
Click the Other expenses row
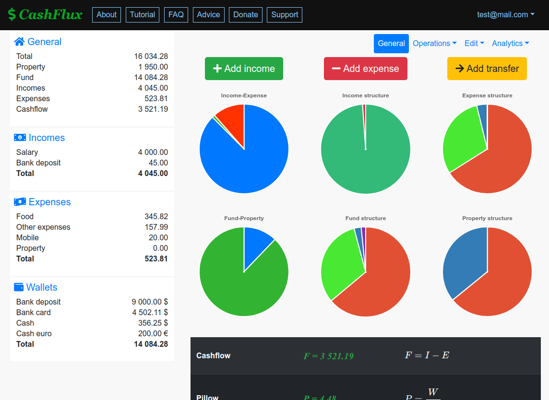coord(92,227)
